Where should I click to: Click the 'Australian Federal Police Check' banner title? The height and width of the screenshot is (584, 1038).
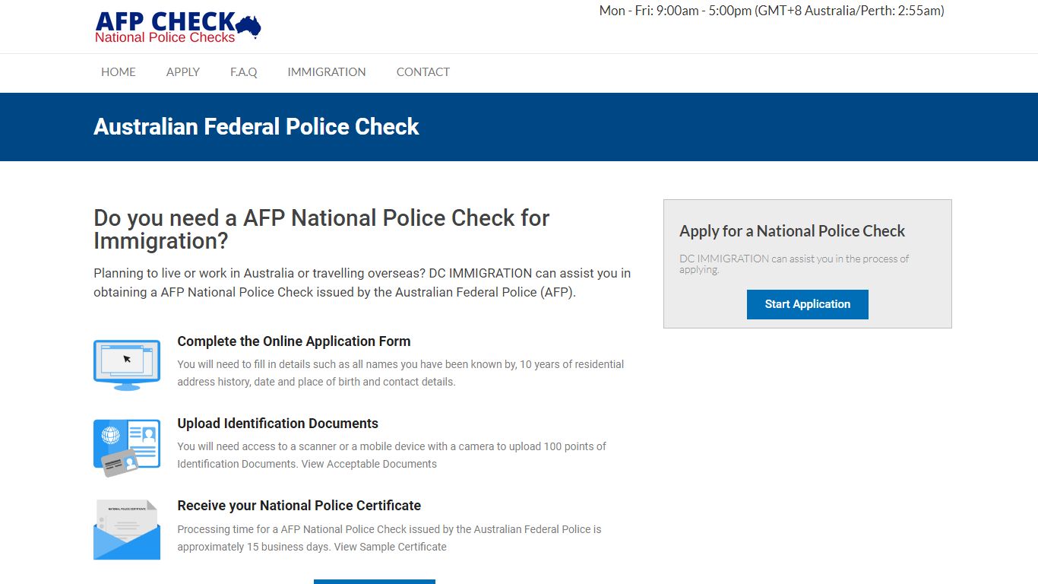point(256,126)
